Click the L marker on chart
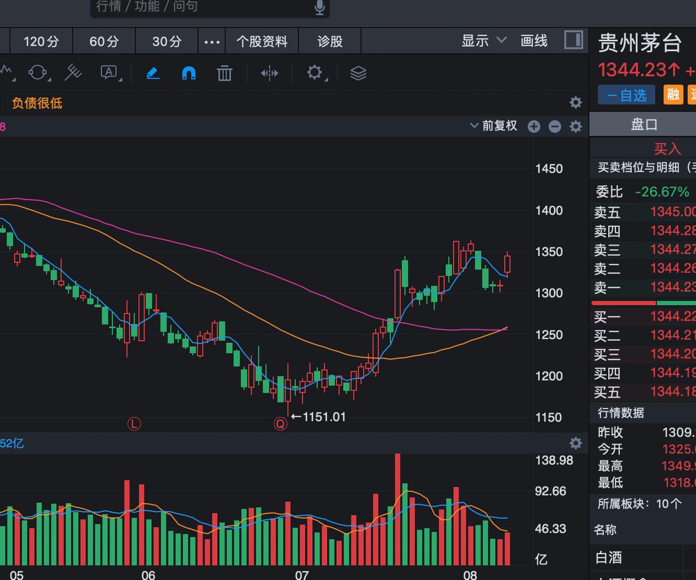The width and height of the screenshot is (696, 580). 134,424
